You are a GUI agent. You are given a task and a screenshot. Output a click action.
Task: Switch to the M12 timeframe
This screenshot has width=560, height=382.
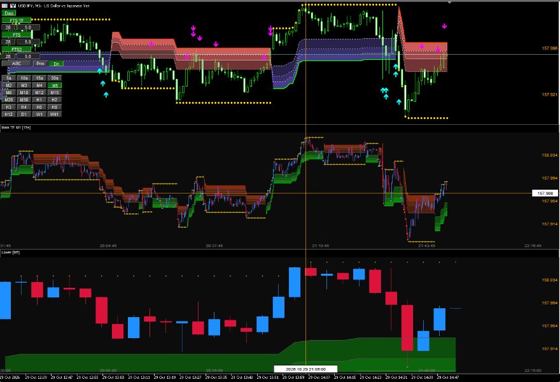(x=39, y=92)
